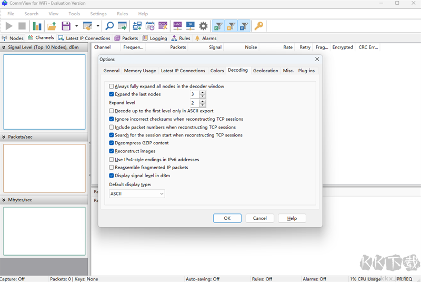Uncheck search for session start option

tap(112, 135)
